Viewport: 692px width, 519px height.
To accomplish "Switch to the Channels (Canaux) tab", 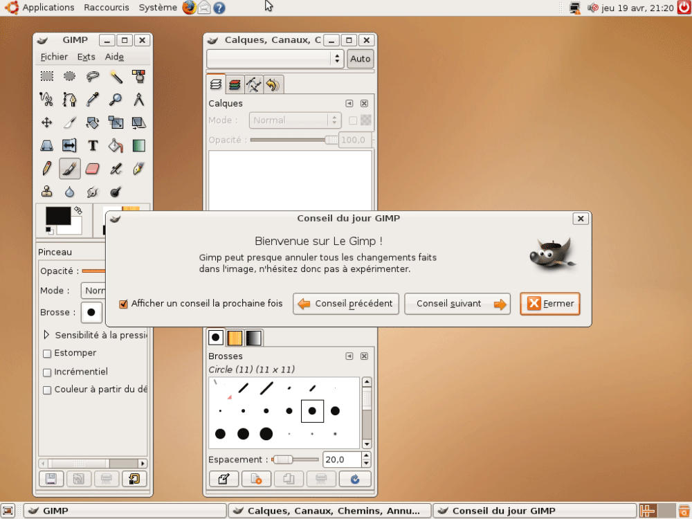I will pyautogui.click(x=235, y=84).
